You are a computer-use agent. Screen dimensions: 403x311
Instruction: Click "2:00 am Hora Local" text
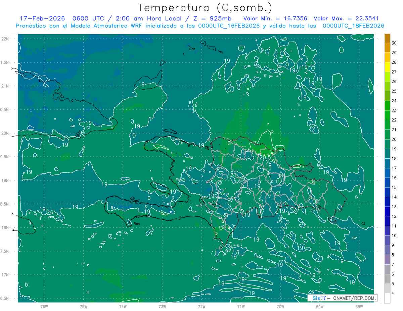point(149,18)
